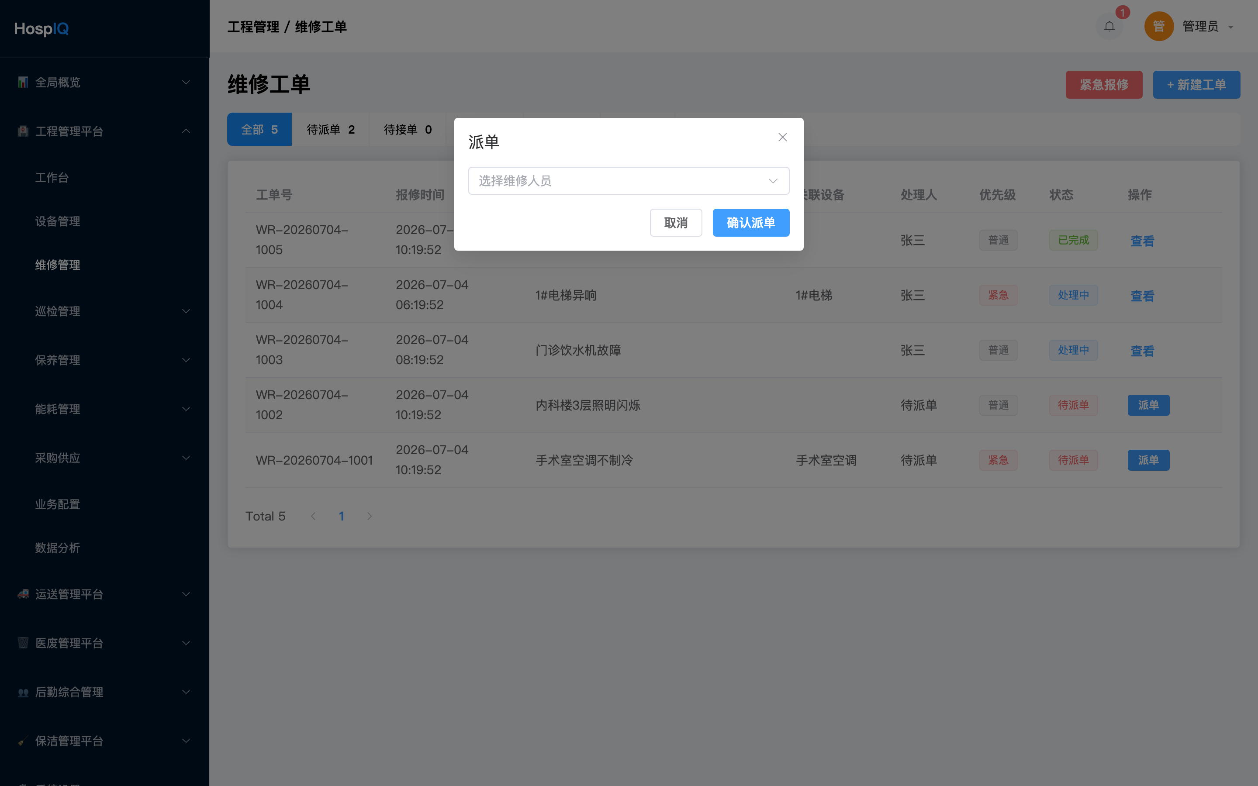Click the 医废管理平台 bin icon

point(23,642)
